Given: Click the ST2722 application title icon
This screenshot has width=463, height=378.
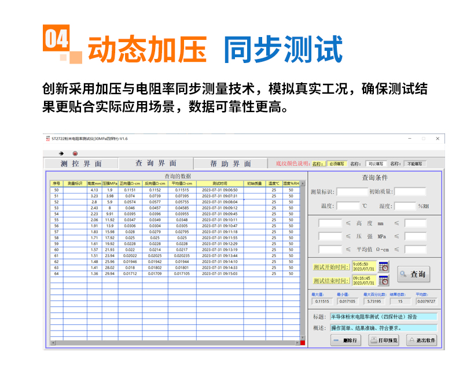Looking at the screenshot, I should [x=48, y=138].
